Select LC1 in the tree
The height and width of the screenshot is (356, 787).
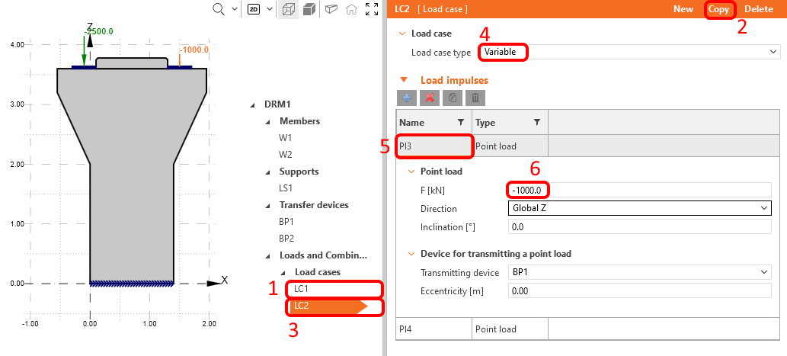pyautogui.click(x=302, y=289)
